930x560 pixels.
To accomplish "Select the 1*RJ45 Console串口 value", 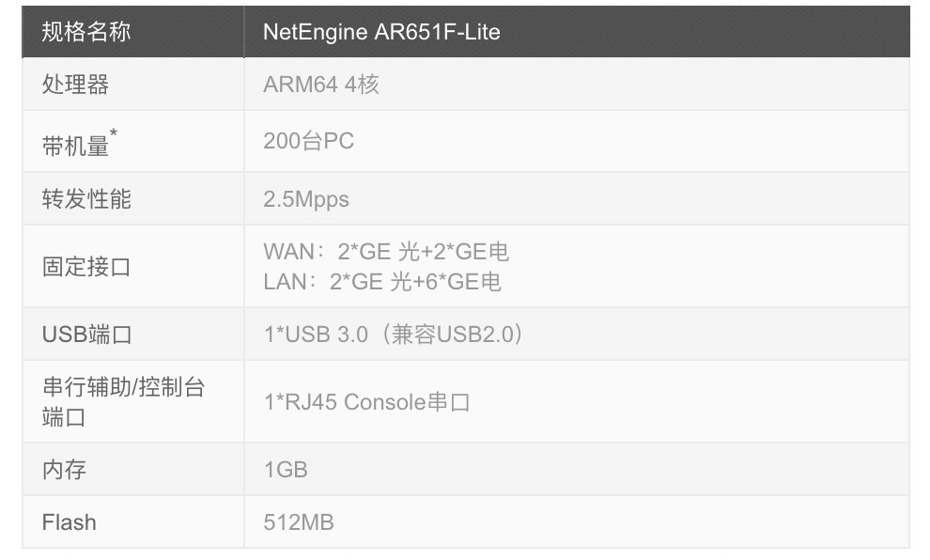I will (x=367, y=402).
